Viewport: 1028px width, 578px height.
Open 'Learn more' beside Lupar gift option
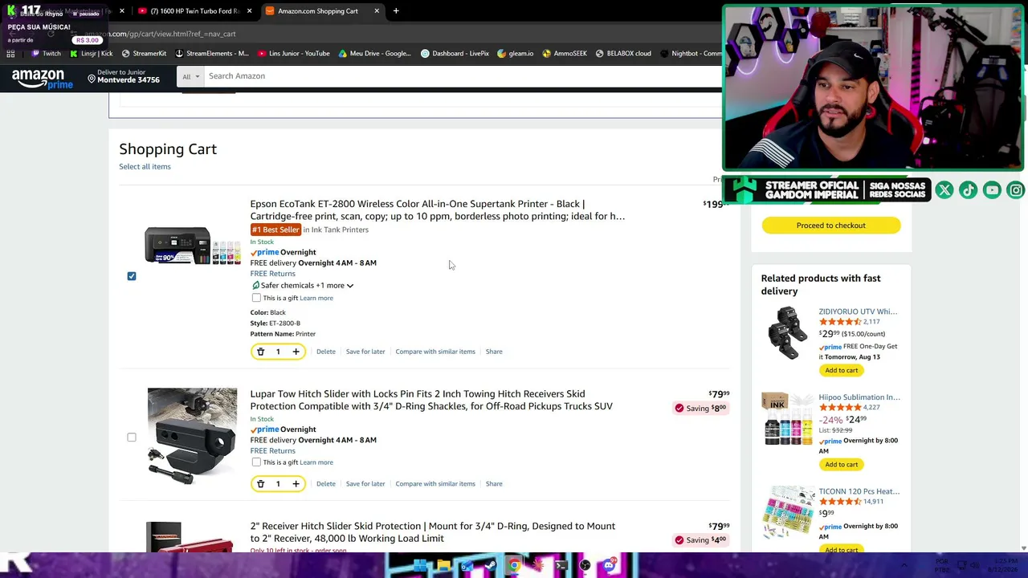pyautogui.click(x=316, y=462)
